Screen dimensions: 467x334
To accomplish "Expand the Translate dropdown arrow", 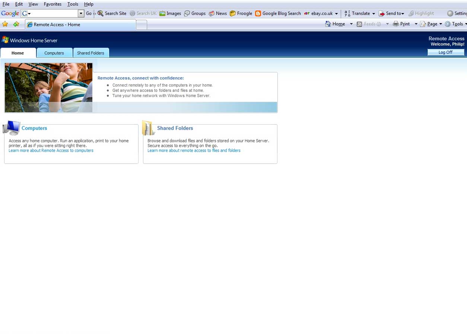I will point(374,13).
